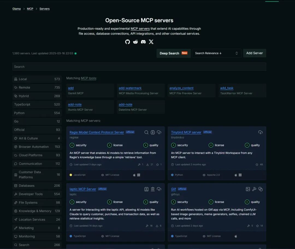
Task: Focus the Search input field
Action: 139,67
